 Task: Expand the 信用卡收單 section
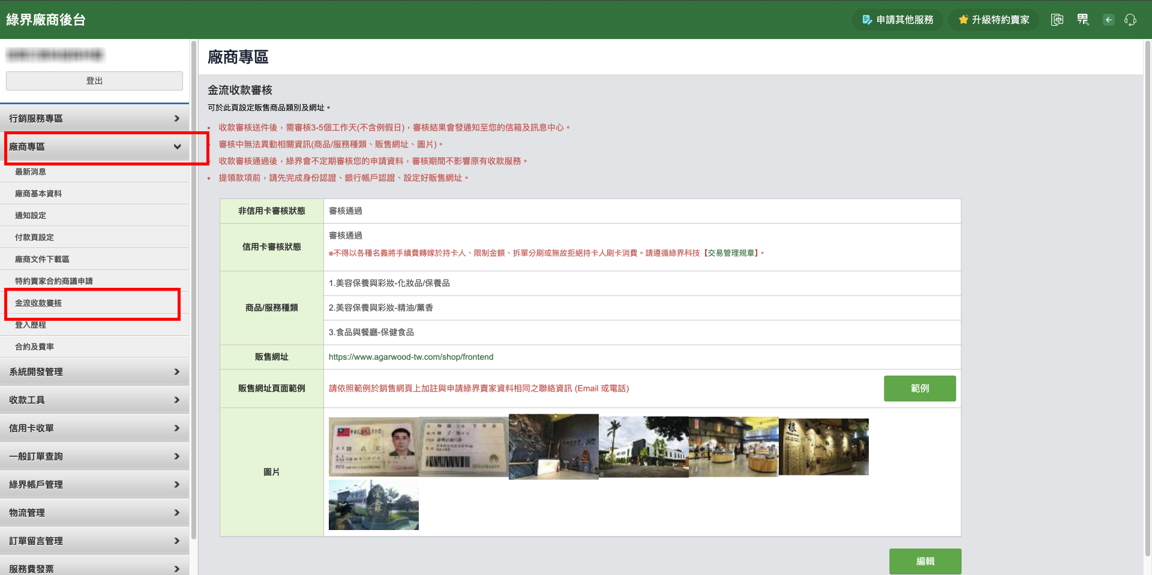(x=94, y=428)
